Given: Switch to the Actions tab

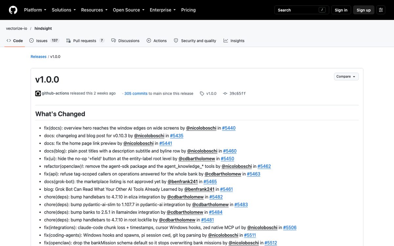Looking at the screenshot, I should click(x=157, y=41).
